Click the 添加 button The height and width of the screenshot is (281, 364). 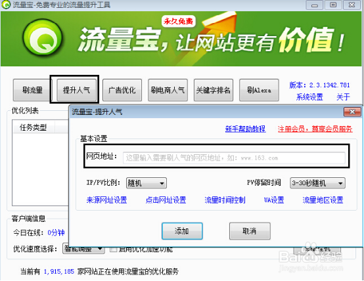click(x=182, y=231)
